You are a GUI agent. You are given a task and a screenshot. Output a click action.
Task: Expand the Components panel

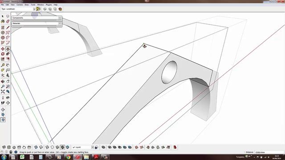pyautogui.click(x=60, y=18)
